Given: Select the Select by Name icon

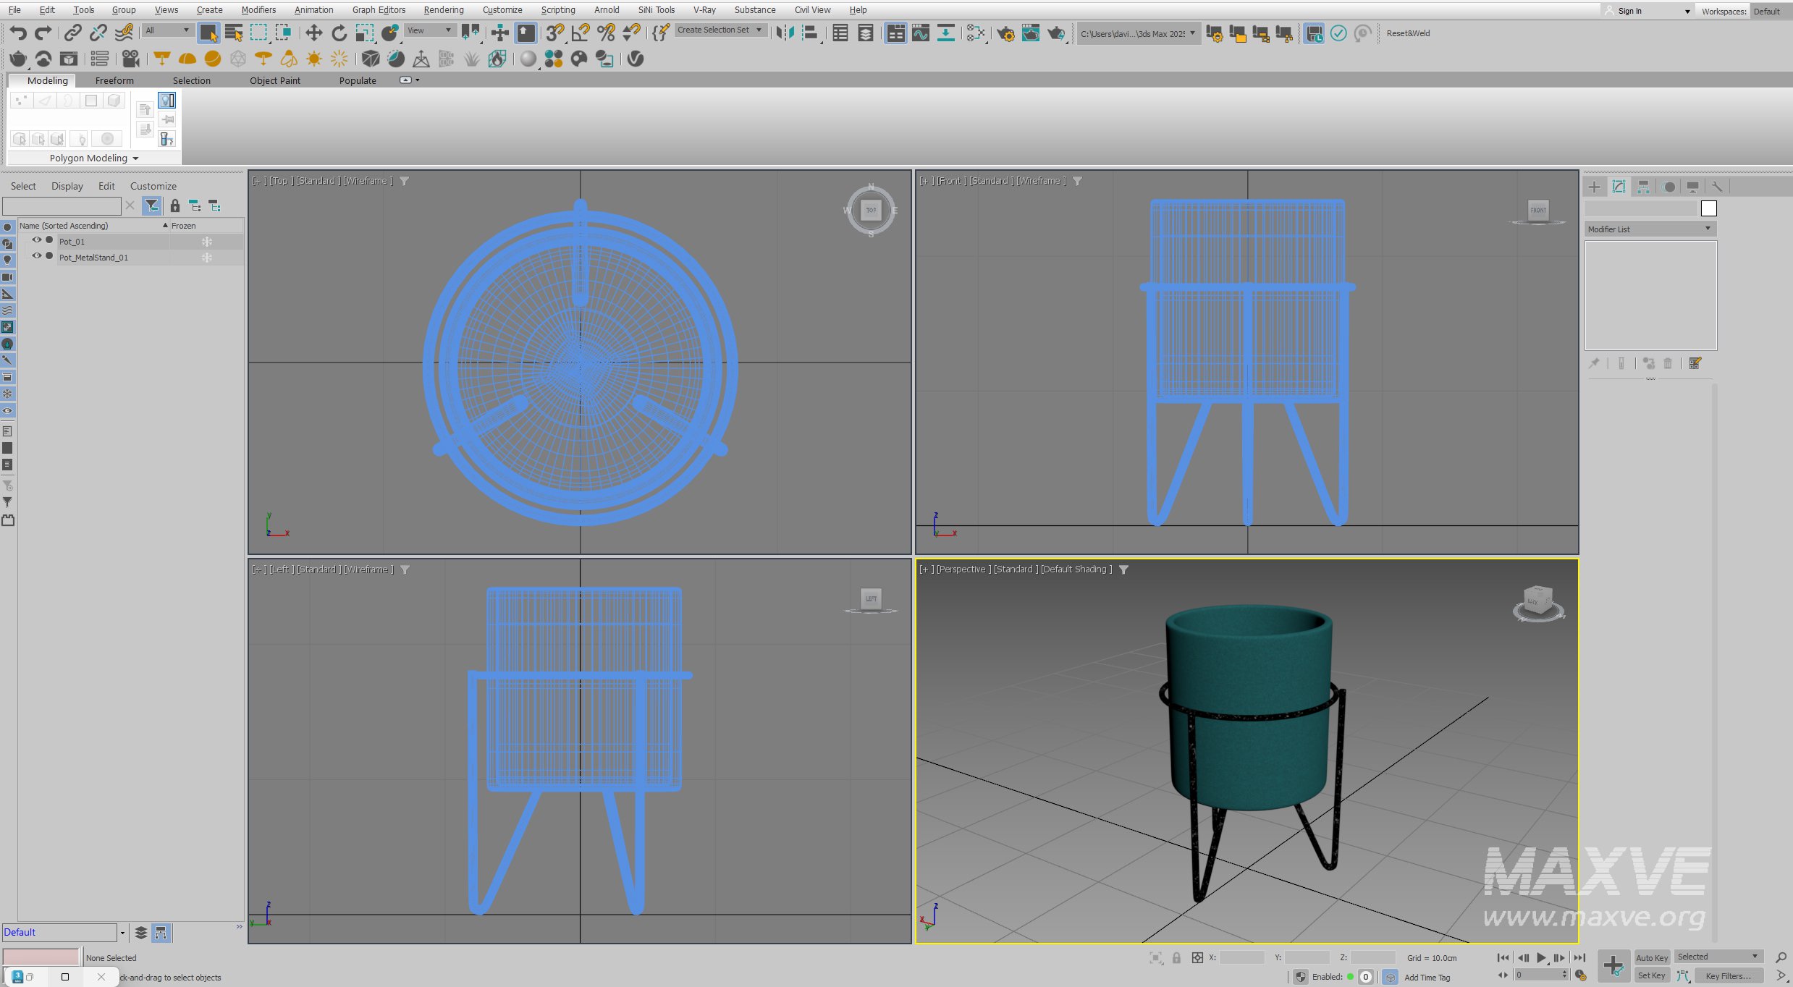Looking at the screenshot, I should pyautogui.click(x=234, y=33).
